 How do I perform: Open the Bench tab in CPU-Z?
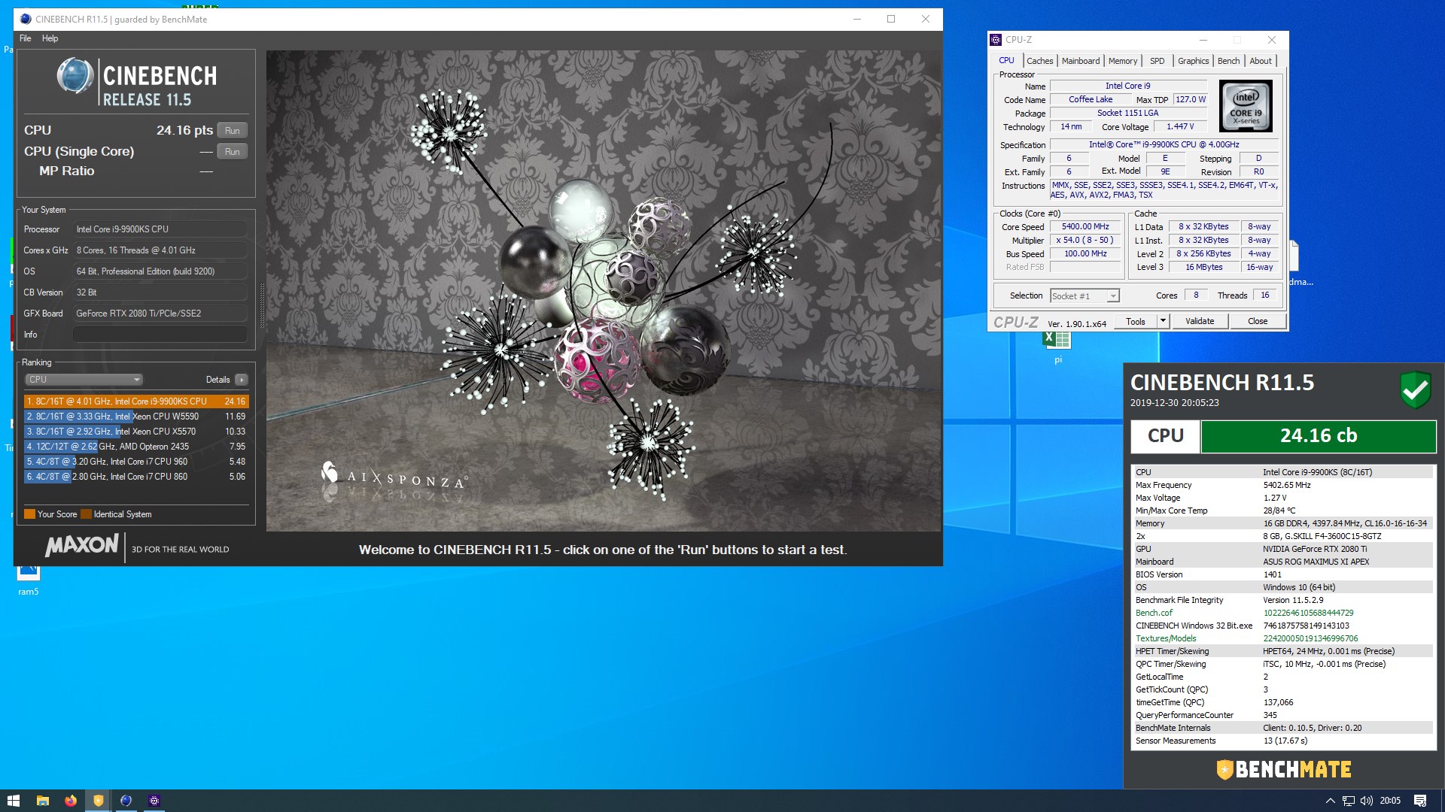[x=1229, y=61]
